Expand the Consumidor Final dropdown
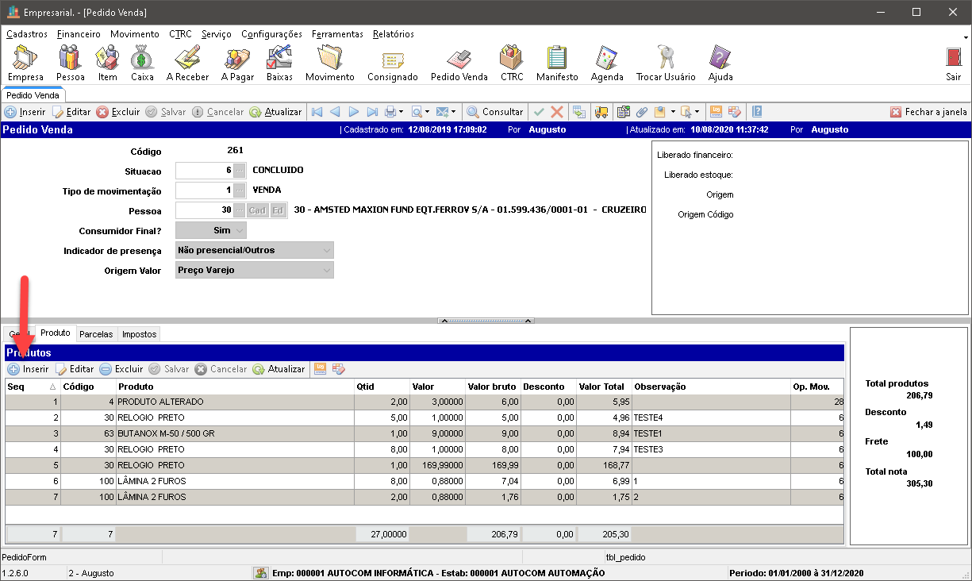This screenshot has width=972, height=581. tap(239, 230)
